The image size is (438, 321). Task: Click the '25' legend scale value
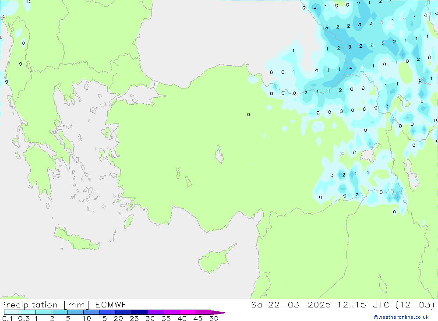tap(134, 318)
